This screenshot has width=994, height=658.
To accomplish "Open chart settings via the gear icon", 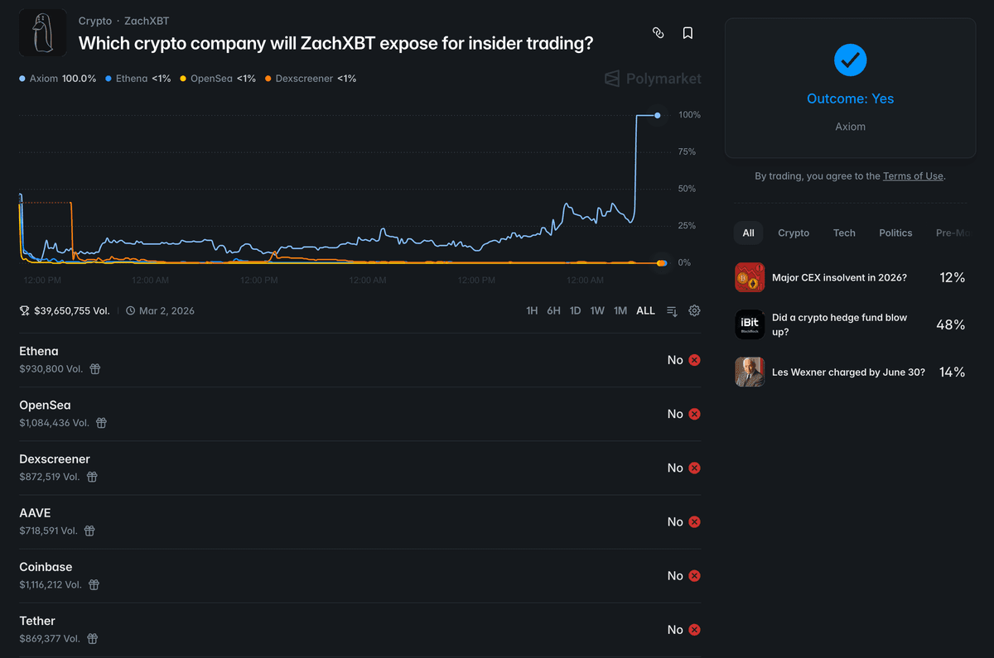I will point(694,310).
